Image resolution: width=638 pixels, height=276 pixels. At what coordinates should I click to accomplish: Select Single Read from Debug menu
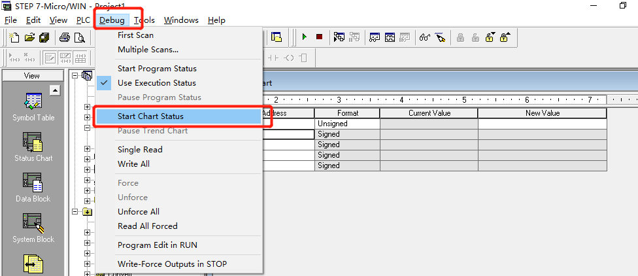pos(140,150)
